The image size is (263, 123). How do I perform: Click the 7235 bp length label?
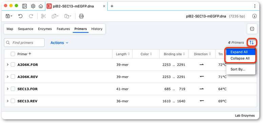237,16
